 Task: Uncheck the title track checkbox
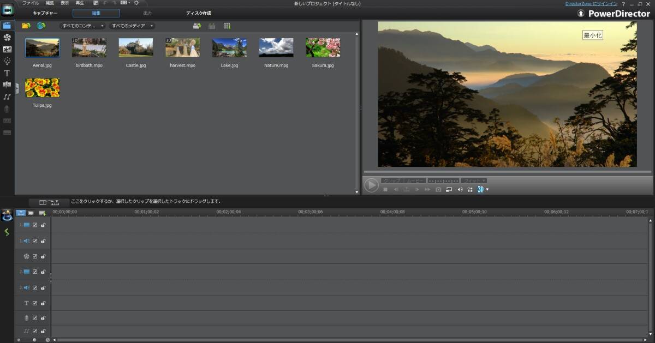tap(35, 303)
